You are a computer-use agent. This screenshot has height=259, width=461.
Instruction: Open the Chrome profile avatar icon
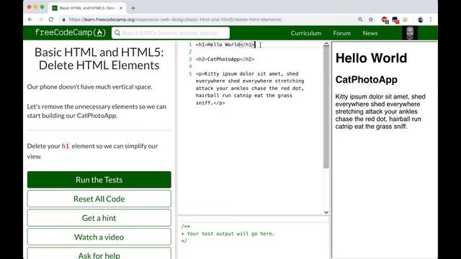point(421,19)
